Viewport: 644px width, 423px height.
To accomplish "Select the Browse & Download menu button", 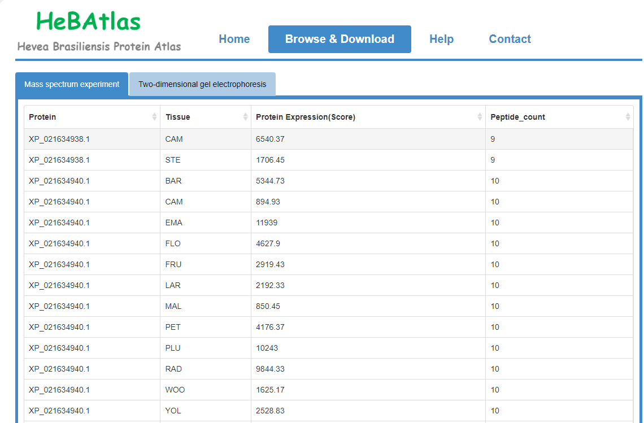I will coord(340,39).
